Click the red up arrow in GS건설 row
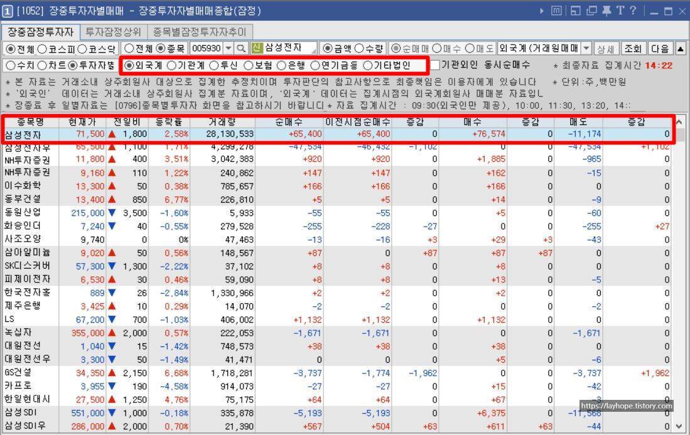 pos(112,373)
